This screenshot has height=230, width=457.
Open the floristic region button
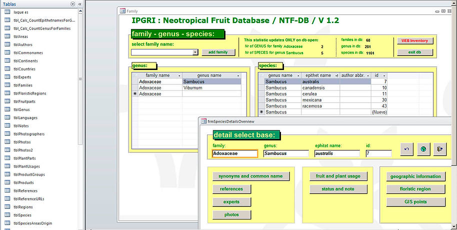[x=415, y=189]
